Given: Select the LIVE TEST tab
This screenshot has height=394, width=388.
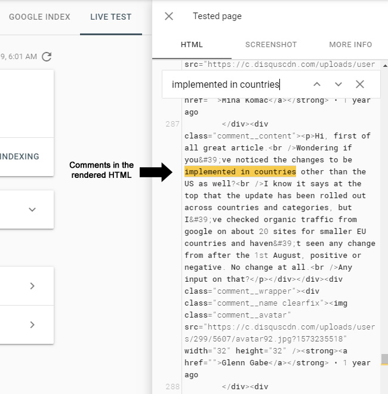Looking at the screenshot, I should pyautogui.click(x=111, y=17).
